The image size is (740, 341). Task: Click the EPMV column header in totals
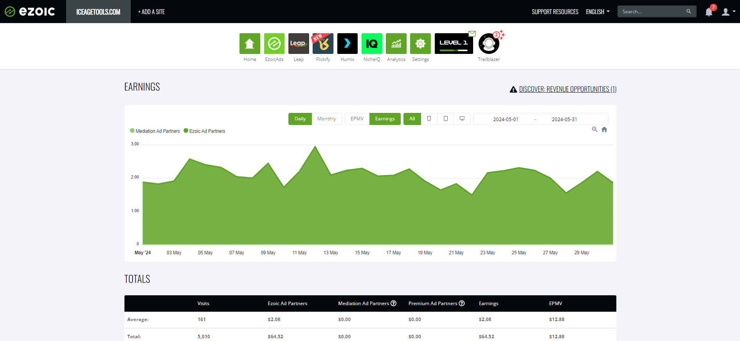pyautogui.click(x=556, y=304)
